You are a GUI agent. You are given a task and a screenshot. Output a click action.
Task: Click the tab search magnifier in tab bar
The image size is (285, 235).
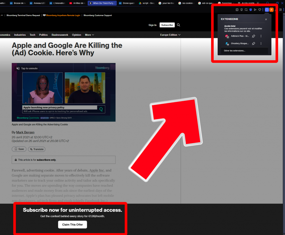coord(267,3)
